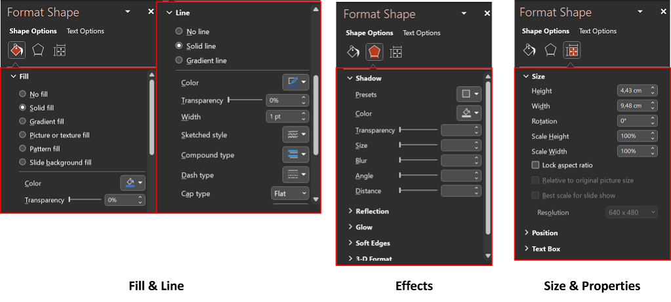Viewport: 671px width, 302px height.
Task: Open the Sketched style picker
Action: pos(296,134)
